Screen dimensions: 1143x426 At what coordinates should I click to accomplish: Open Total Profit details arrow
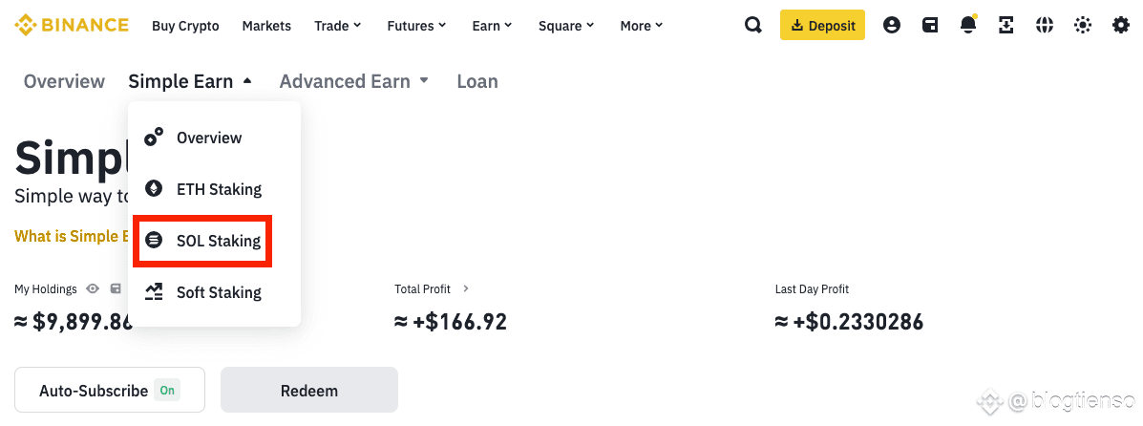point(466,288)
